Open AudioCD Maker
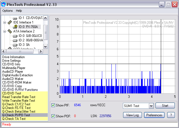This screenshot has width=179, height=128. pyautogui.click(x=13, y=79)
